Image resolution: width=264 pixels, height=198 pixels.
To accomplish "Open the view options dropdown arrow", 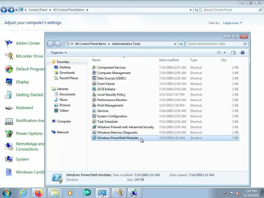I will coord(225,53).
